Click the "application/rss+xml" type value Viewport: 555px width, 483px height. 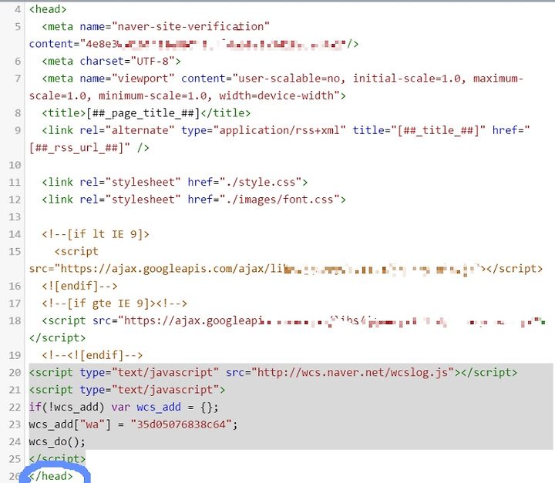tap(279, 130)
